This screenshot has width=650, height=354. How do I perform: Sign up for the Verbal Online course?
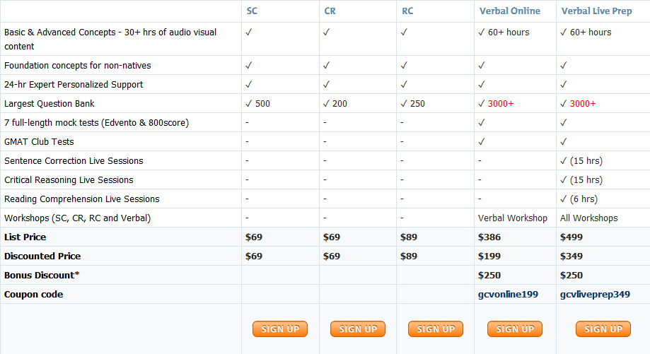click(x=515, y=329)
